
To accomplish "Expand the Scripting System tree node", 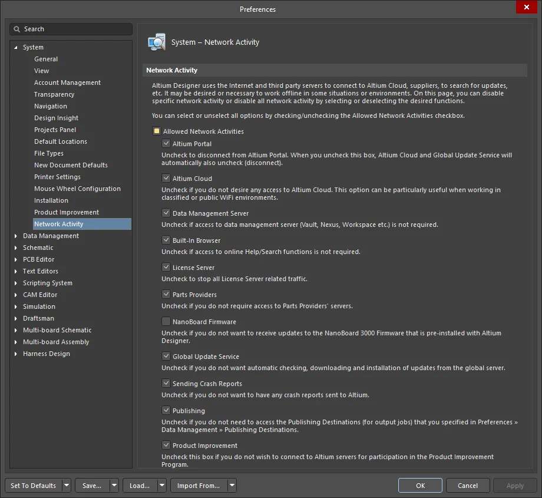I will (15, 283).
